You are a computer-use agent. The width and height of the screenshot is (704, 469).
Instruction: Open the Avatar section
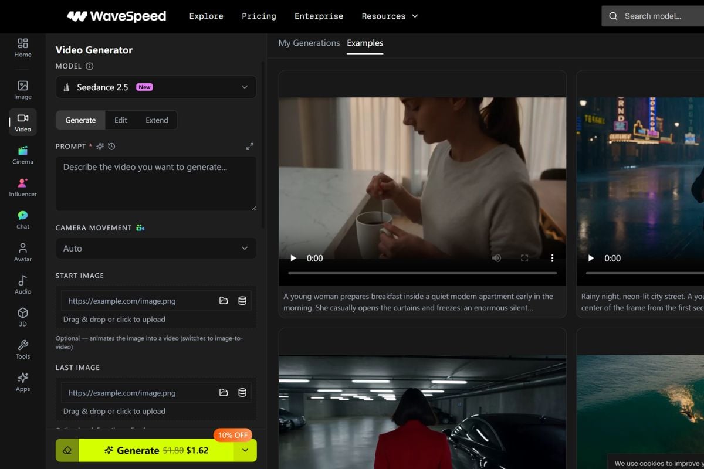[23, 252]
